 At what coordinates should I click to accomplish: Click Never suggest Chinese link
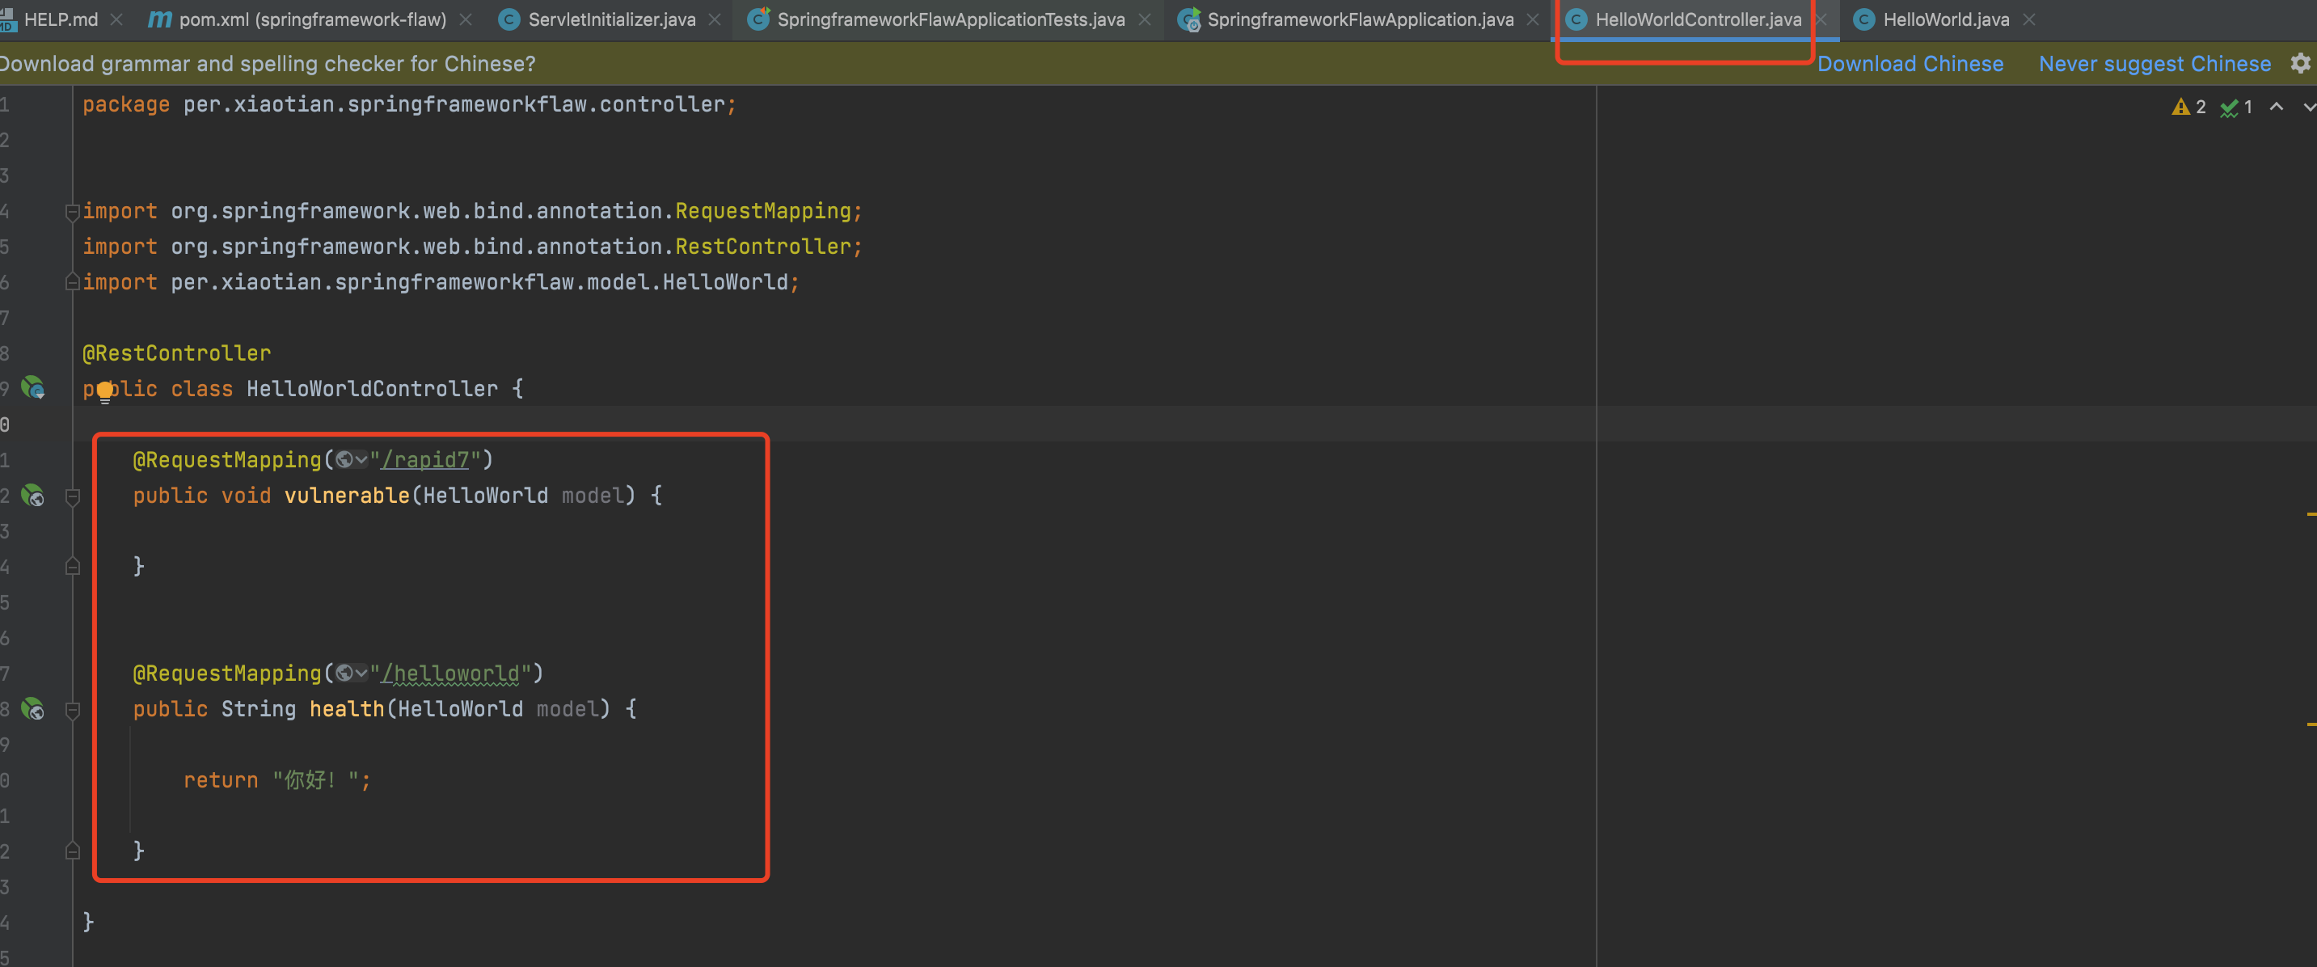2154,63
